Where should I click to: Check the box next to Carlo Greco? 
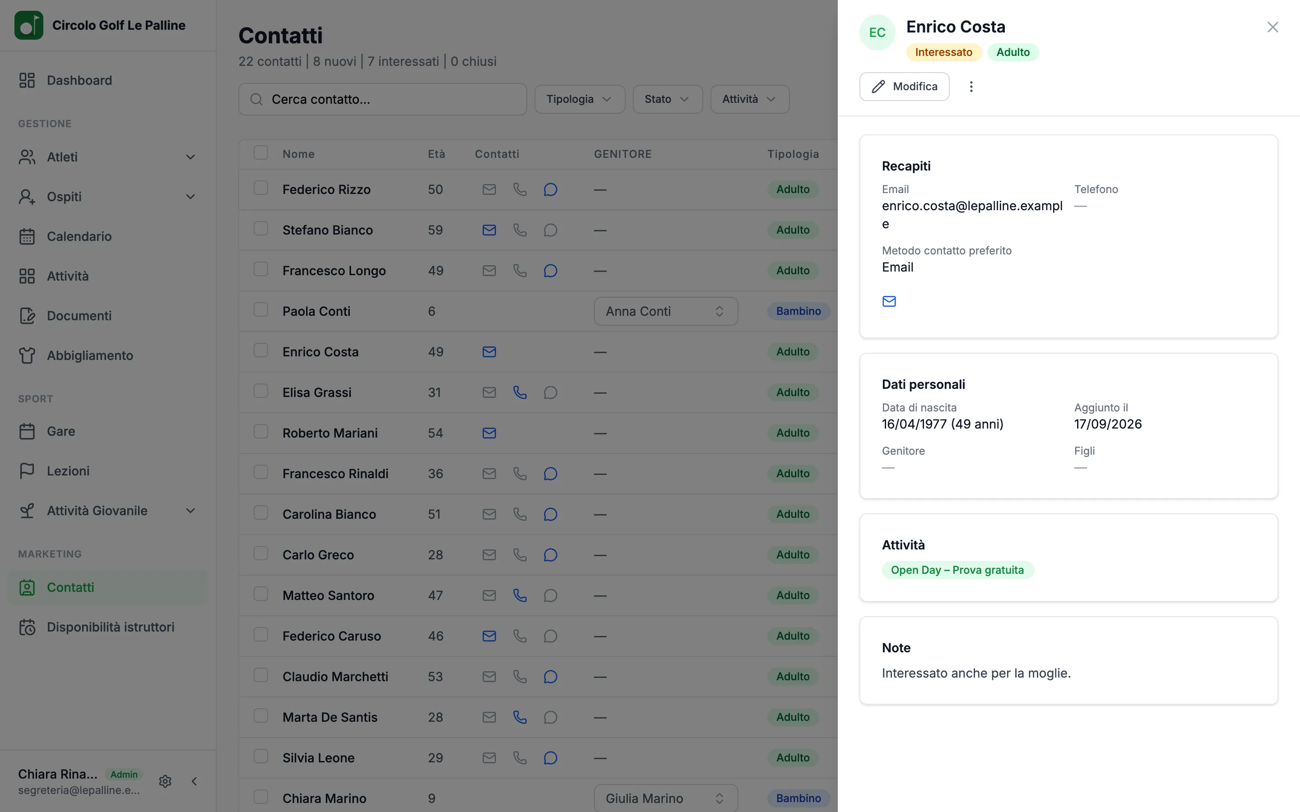point(261,553)
